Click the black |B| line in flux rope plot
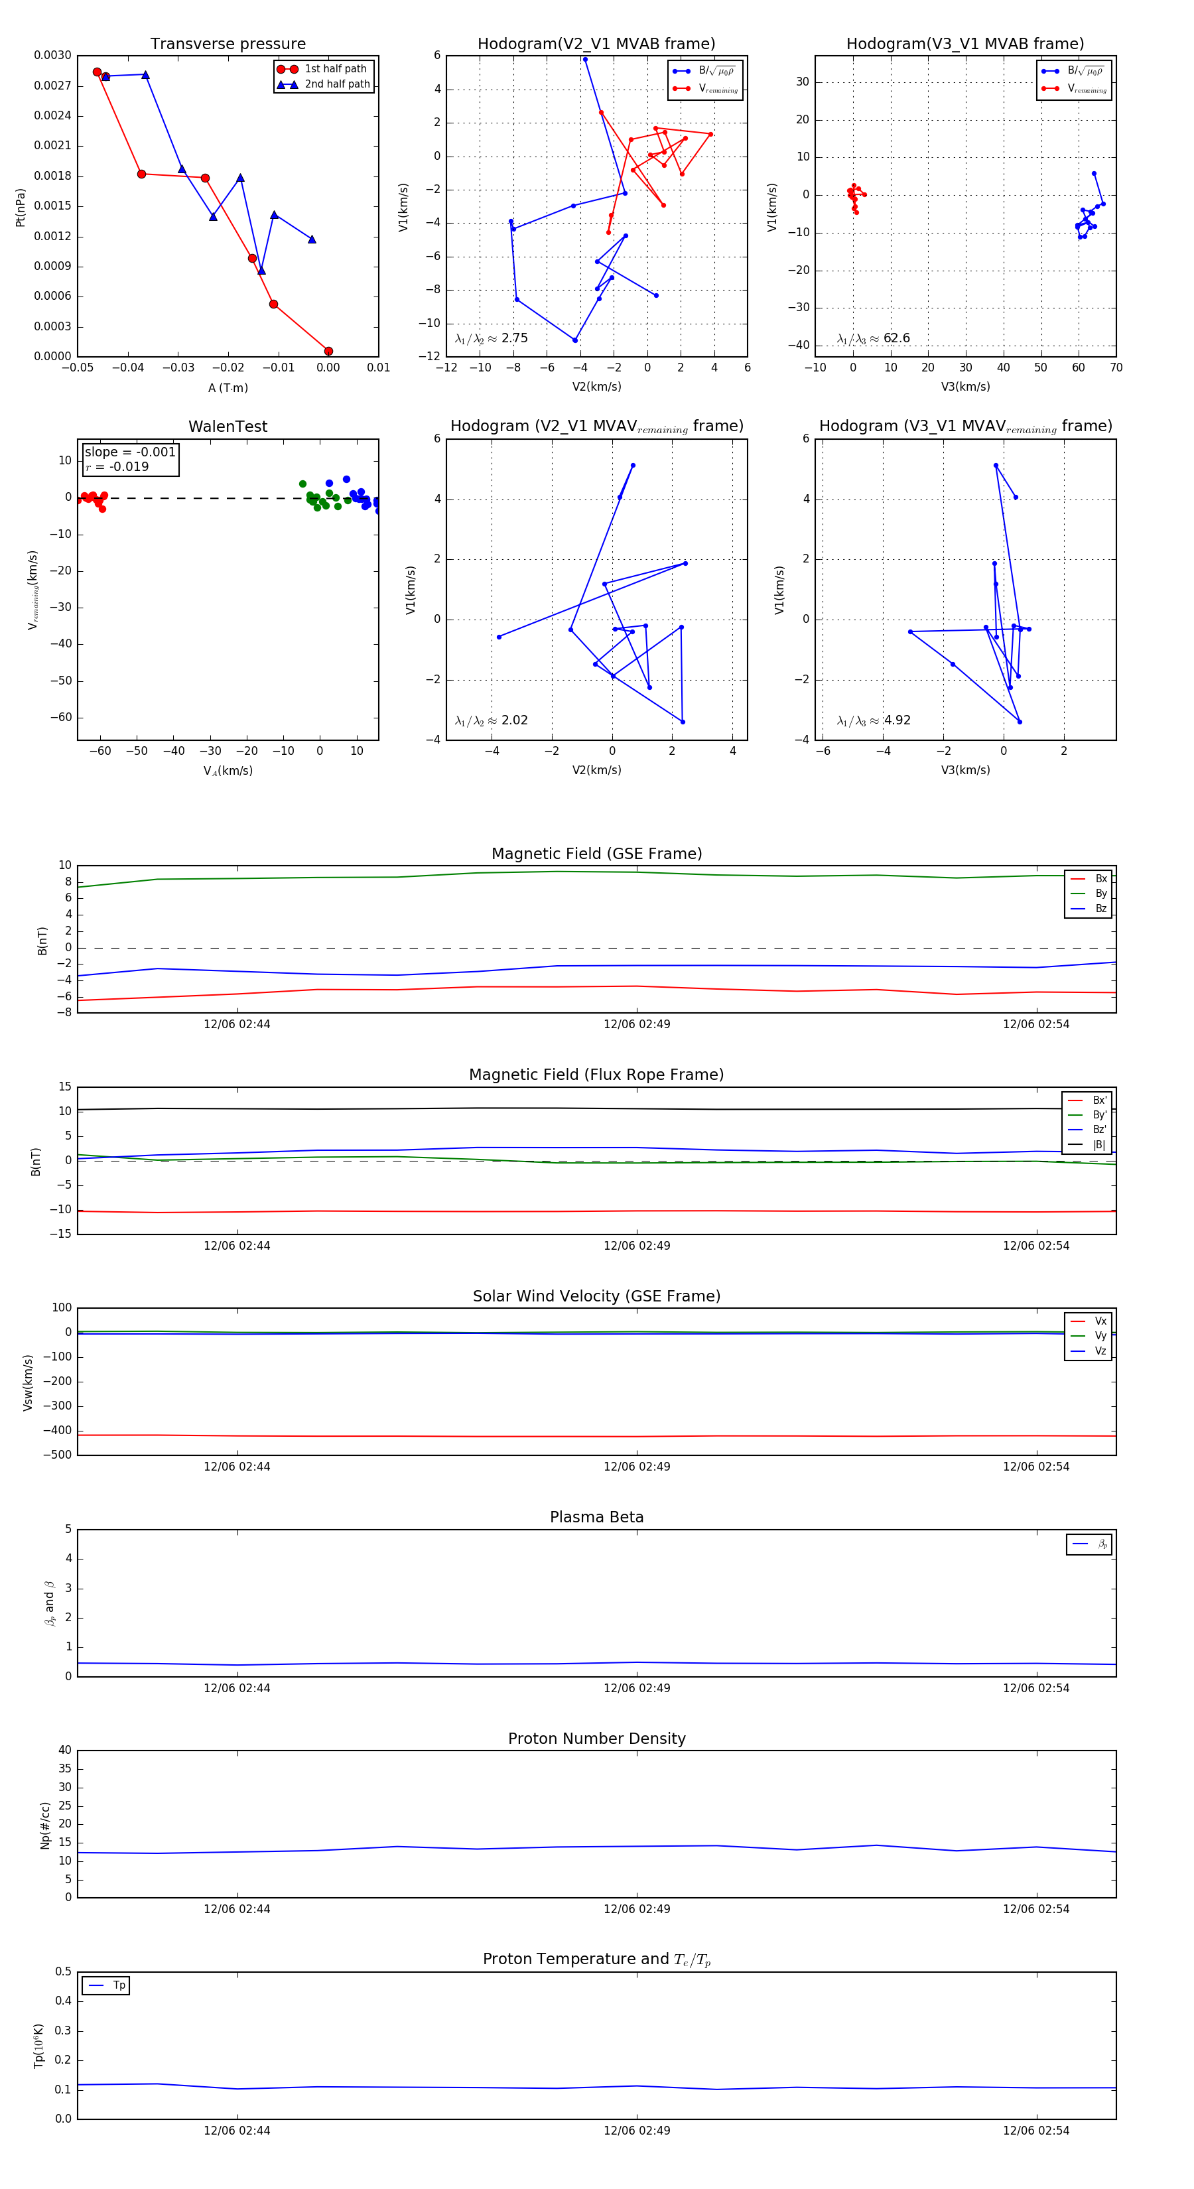This screenshot has height=2189, width=1194. click(x=595, y=1108)
